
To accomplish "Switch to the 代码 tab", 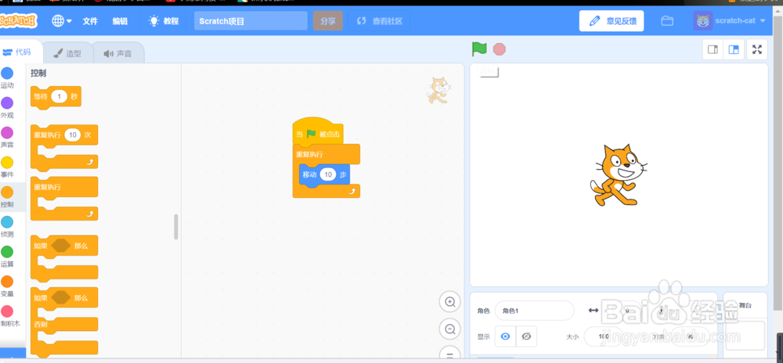I will coord(19,52).
